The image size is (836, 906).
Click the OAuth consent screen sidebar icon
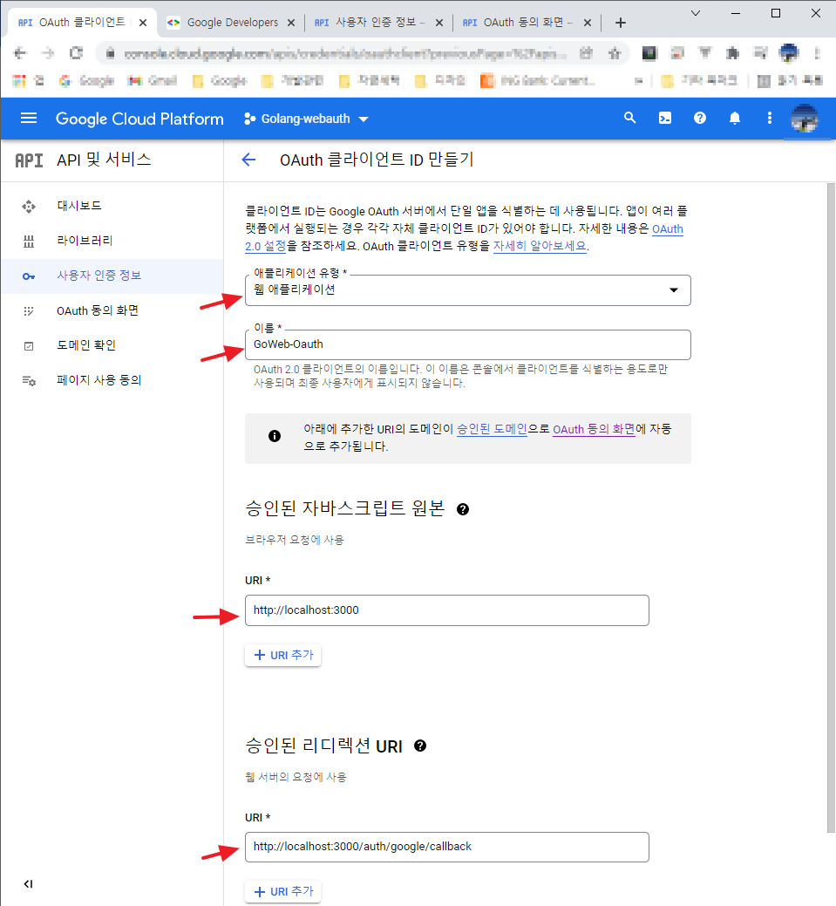(28, 310)
